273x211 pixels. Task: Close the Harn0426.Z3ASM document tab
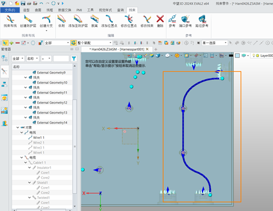(147, 49)
